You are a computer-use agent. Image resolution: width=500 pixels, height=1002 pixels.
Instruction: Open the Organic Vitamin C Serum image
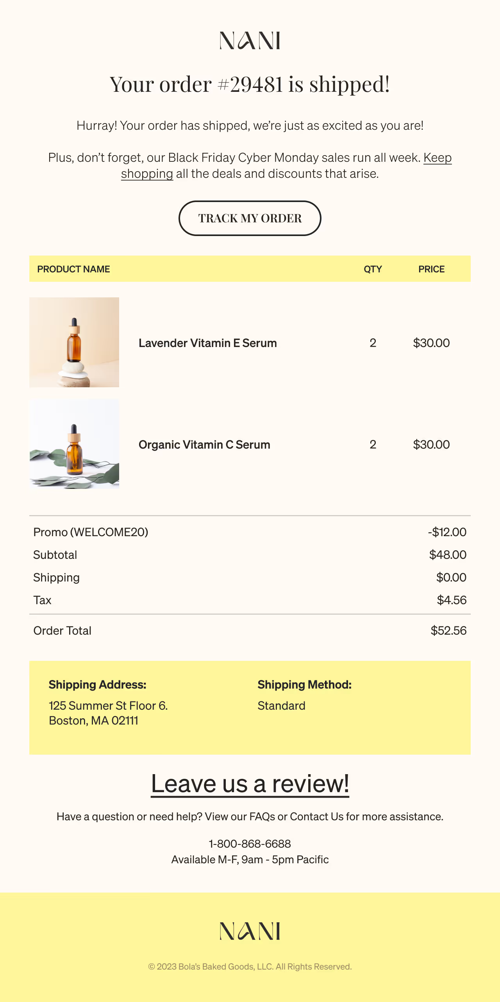(x=74, y=444)
